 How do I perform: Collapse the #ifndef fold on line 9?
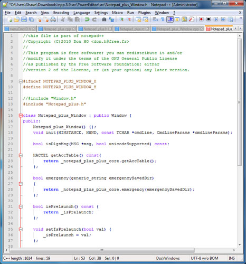pos(21,81)
